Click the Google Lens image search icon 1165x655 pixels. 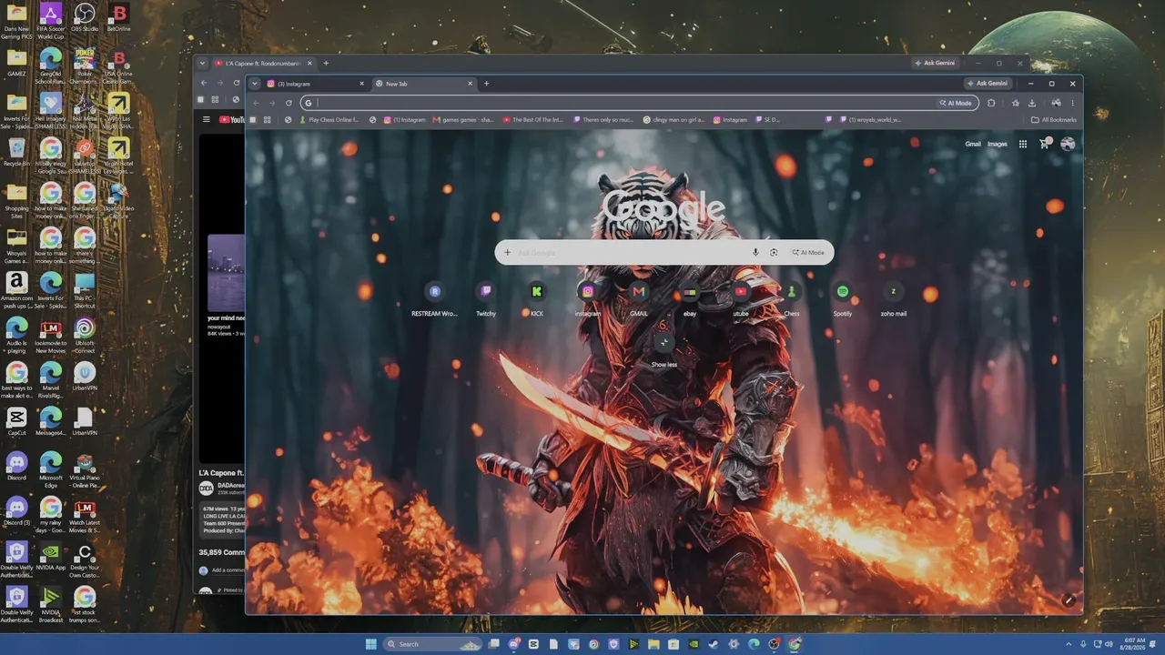[x=774, y=252]
